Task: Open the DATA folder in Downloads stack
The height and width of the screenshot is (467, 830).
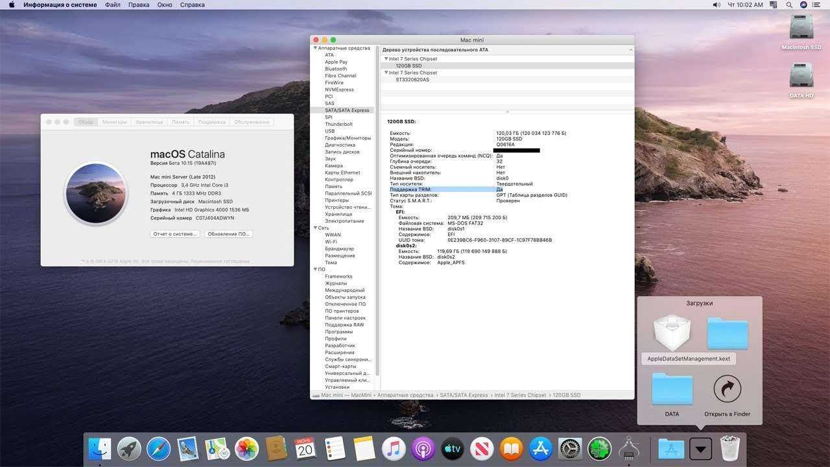Action: point(672,394)
